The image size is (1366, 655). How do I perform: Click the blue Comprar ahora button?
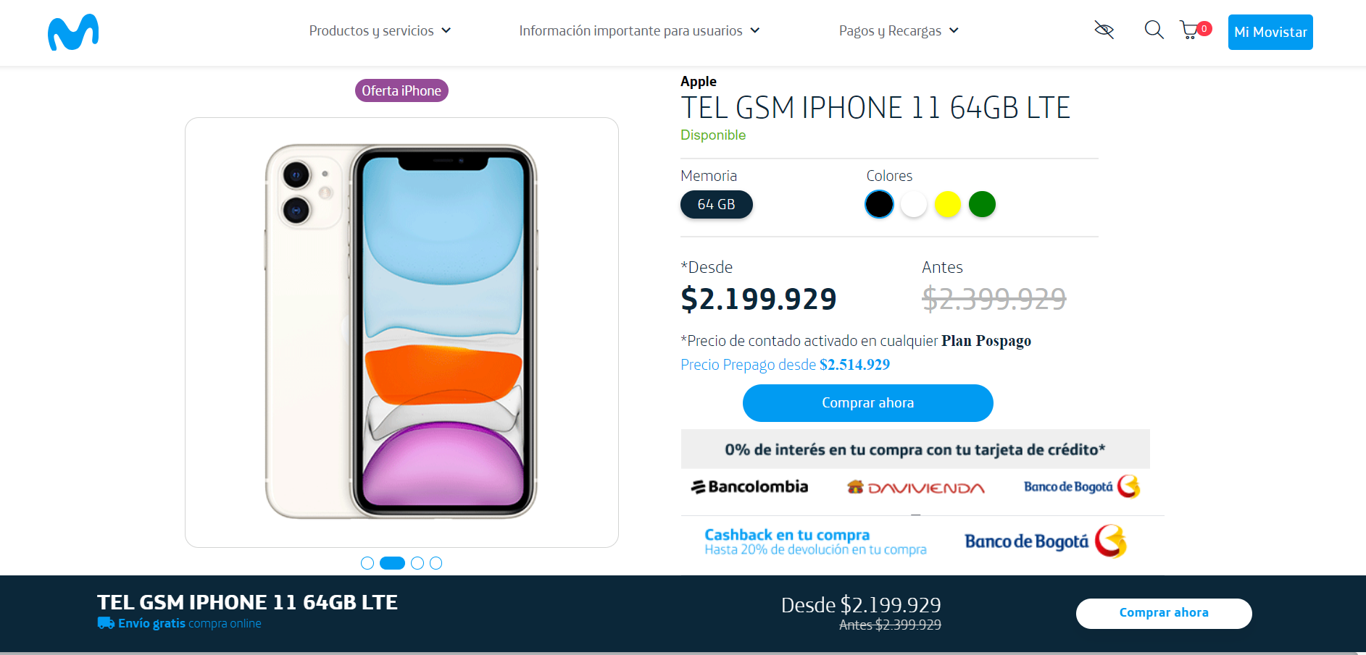click(x=867, y=403)
